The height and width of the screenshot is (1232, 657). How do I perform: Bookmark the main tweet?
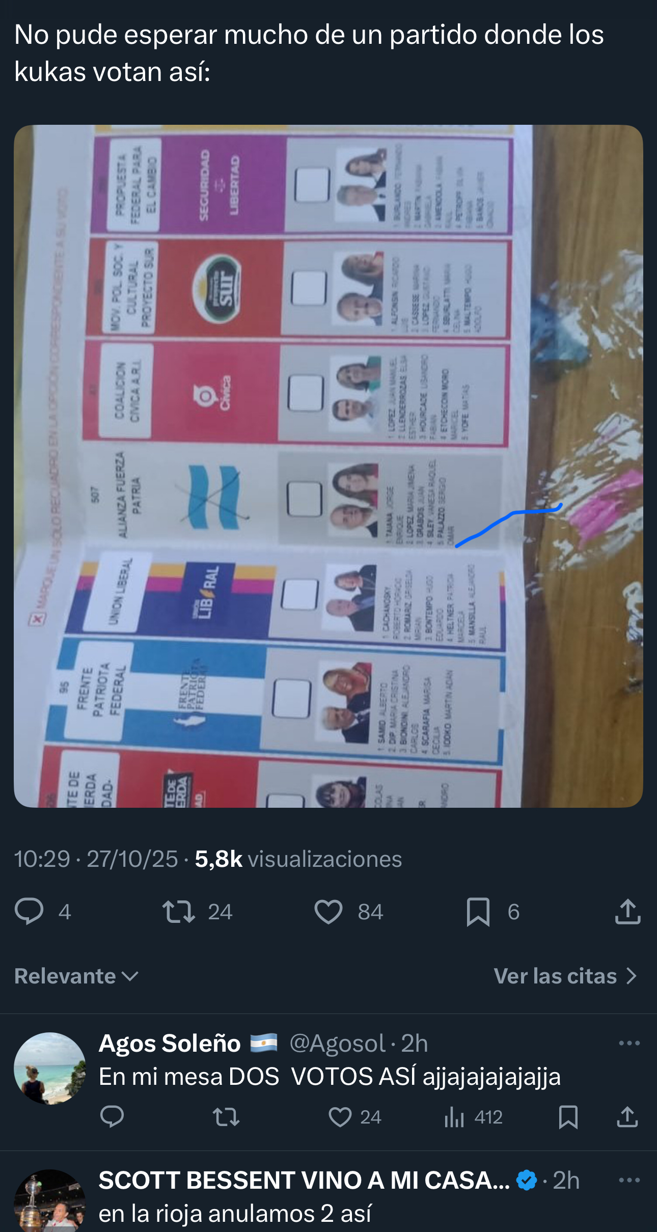[x=478, y=912]
